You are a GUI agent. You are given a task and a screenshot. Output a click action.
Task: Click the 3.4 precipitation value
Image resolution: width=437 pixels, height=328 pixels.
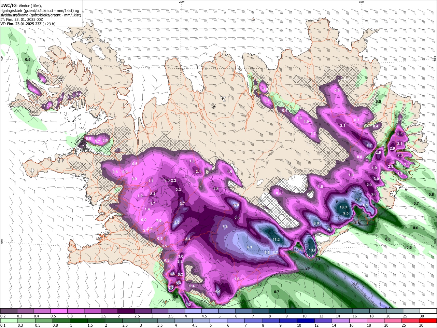(188, 239)
